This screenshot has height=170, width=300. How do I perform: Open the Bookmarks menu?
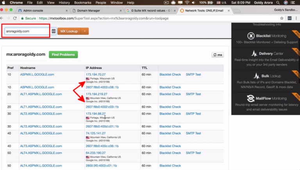click(83, 3)
